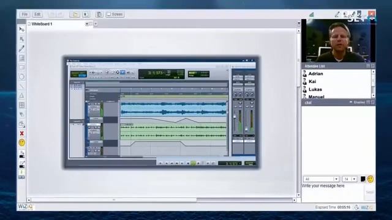Open the File menu
This screenshot has width=392, height=220.
24,14
